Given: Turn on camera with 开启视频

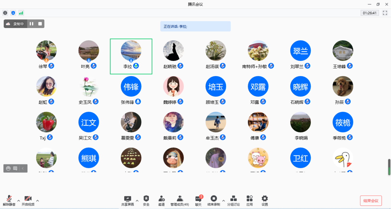Looking at the screenshot, I should tap(28, 200).
